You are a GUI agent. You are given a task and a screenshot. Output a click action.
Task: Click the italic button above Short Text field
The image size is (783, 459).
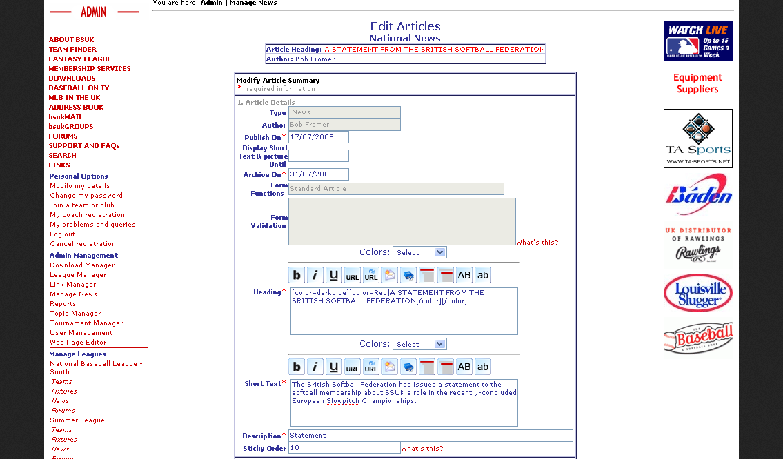pyautogui.click(x=315, y=367)
